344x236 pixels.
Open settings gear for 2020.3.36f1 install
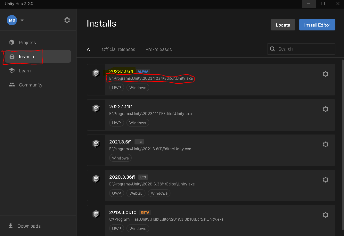tap(325, 180)
